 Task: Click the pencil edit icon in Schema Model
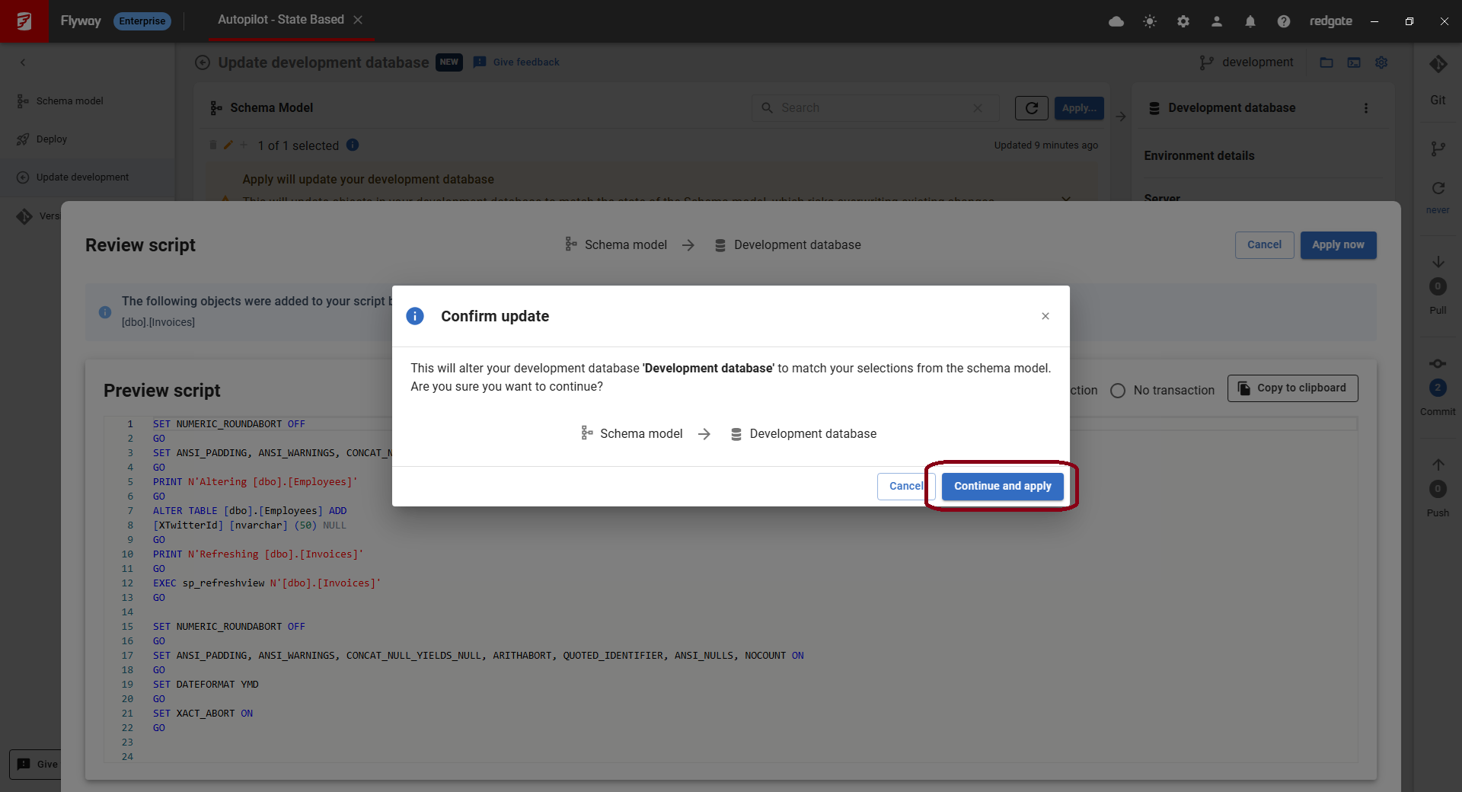tap(228, 145)
